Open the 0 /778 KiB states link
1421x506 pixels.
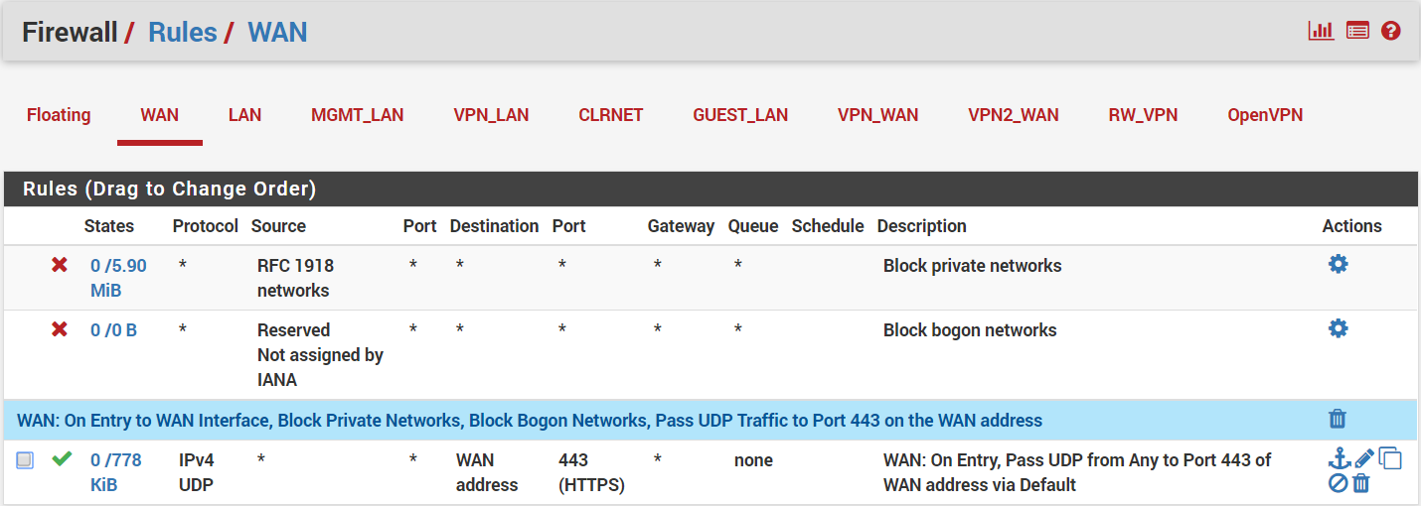[x=116, y=472]
